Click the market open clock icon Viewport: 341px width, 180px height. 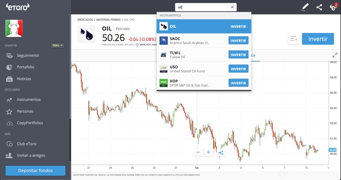[x=137, y=45]
